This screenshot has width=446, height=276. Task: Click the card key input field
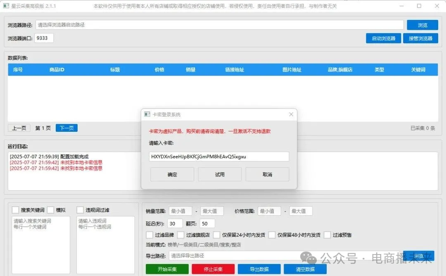(x=219, y=157)
